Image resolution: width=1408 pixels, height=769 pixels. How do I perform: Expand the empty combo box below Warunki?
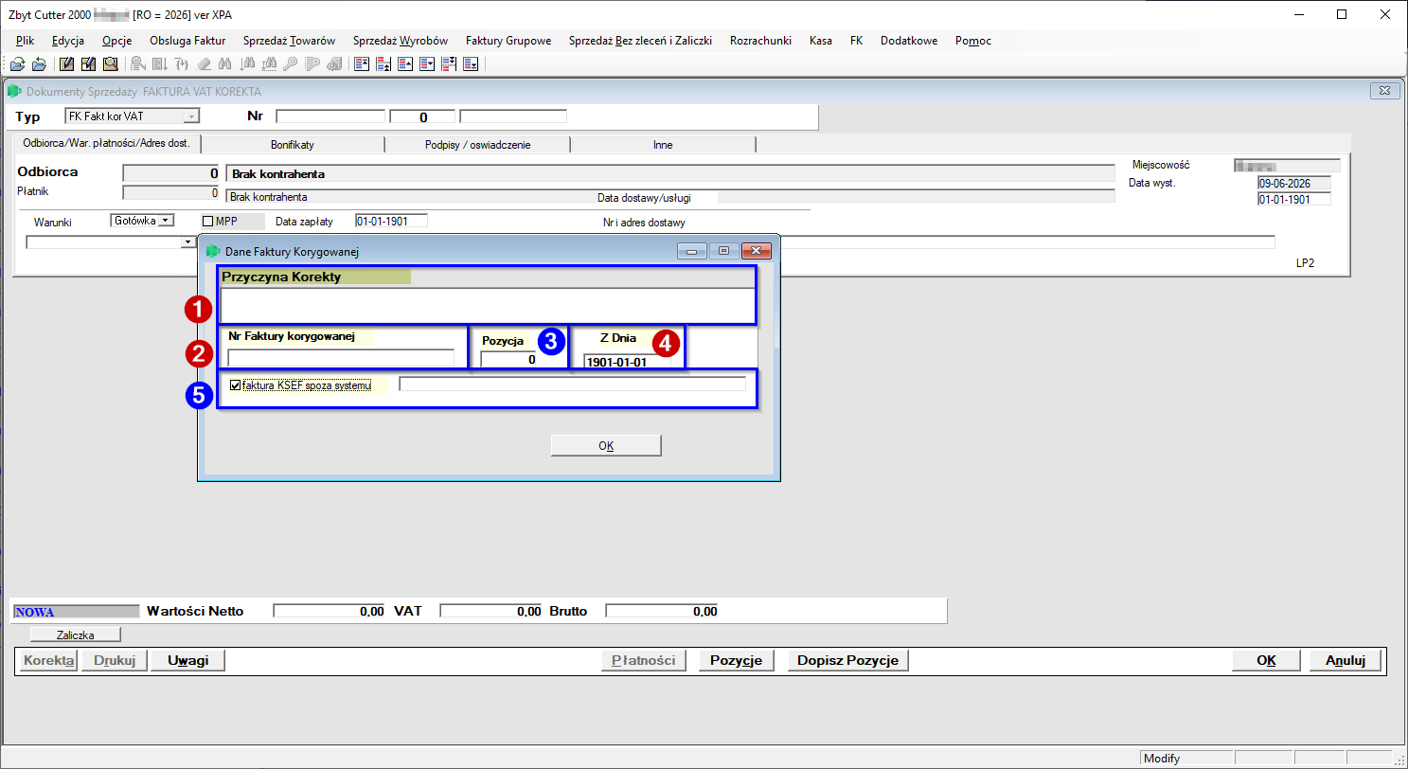(x=187, y=242)
